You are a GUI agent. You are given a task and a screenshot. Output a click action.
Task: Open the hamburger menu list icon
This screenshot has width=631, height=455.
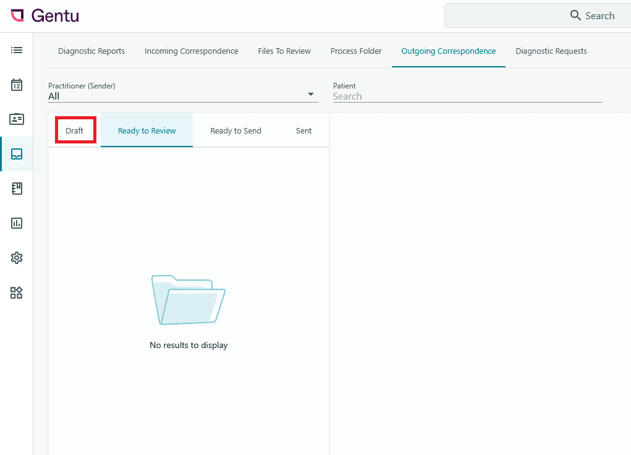(17, 50)
